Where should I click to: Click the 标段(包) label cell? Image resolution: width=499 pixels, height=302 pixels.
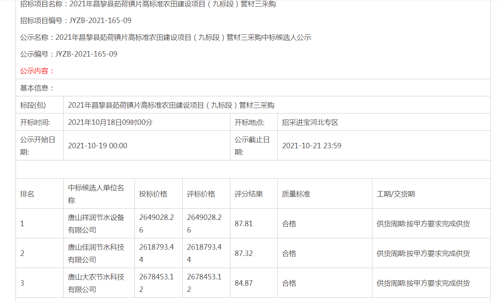39,105
